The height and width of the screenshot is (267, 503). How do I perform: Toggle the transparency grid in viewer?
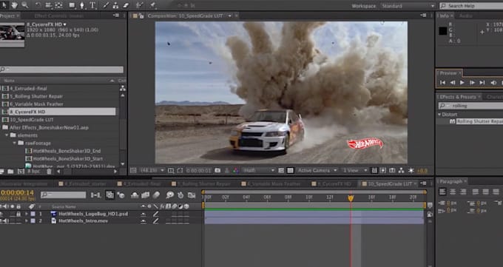pyautogui.click(x=290, y=170)
